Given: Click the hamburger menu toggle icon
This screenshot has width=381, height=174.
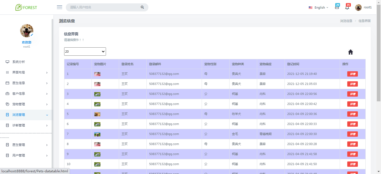Looking at the screenshot, I should pyautogui.click(x=59, y=7).
